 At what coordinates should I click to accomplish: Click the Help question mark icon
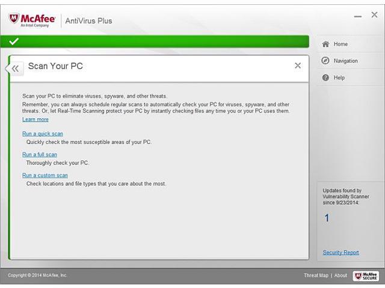click(x=325, y=77)
